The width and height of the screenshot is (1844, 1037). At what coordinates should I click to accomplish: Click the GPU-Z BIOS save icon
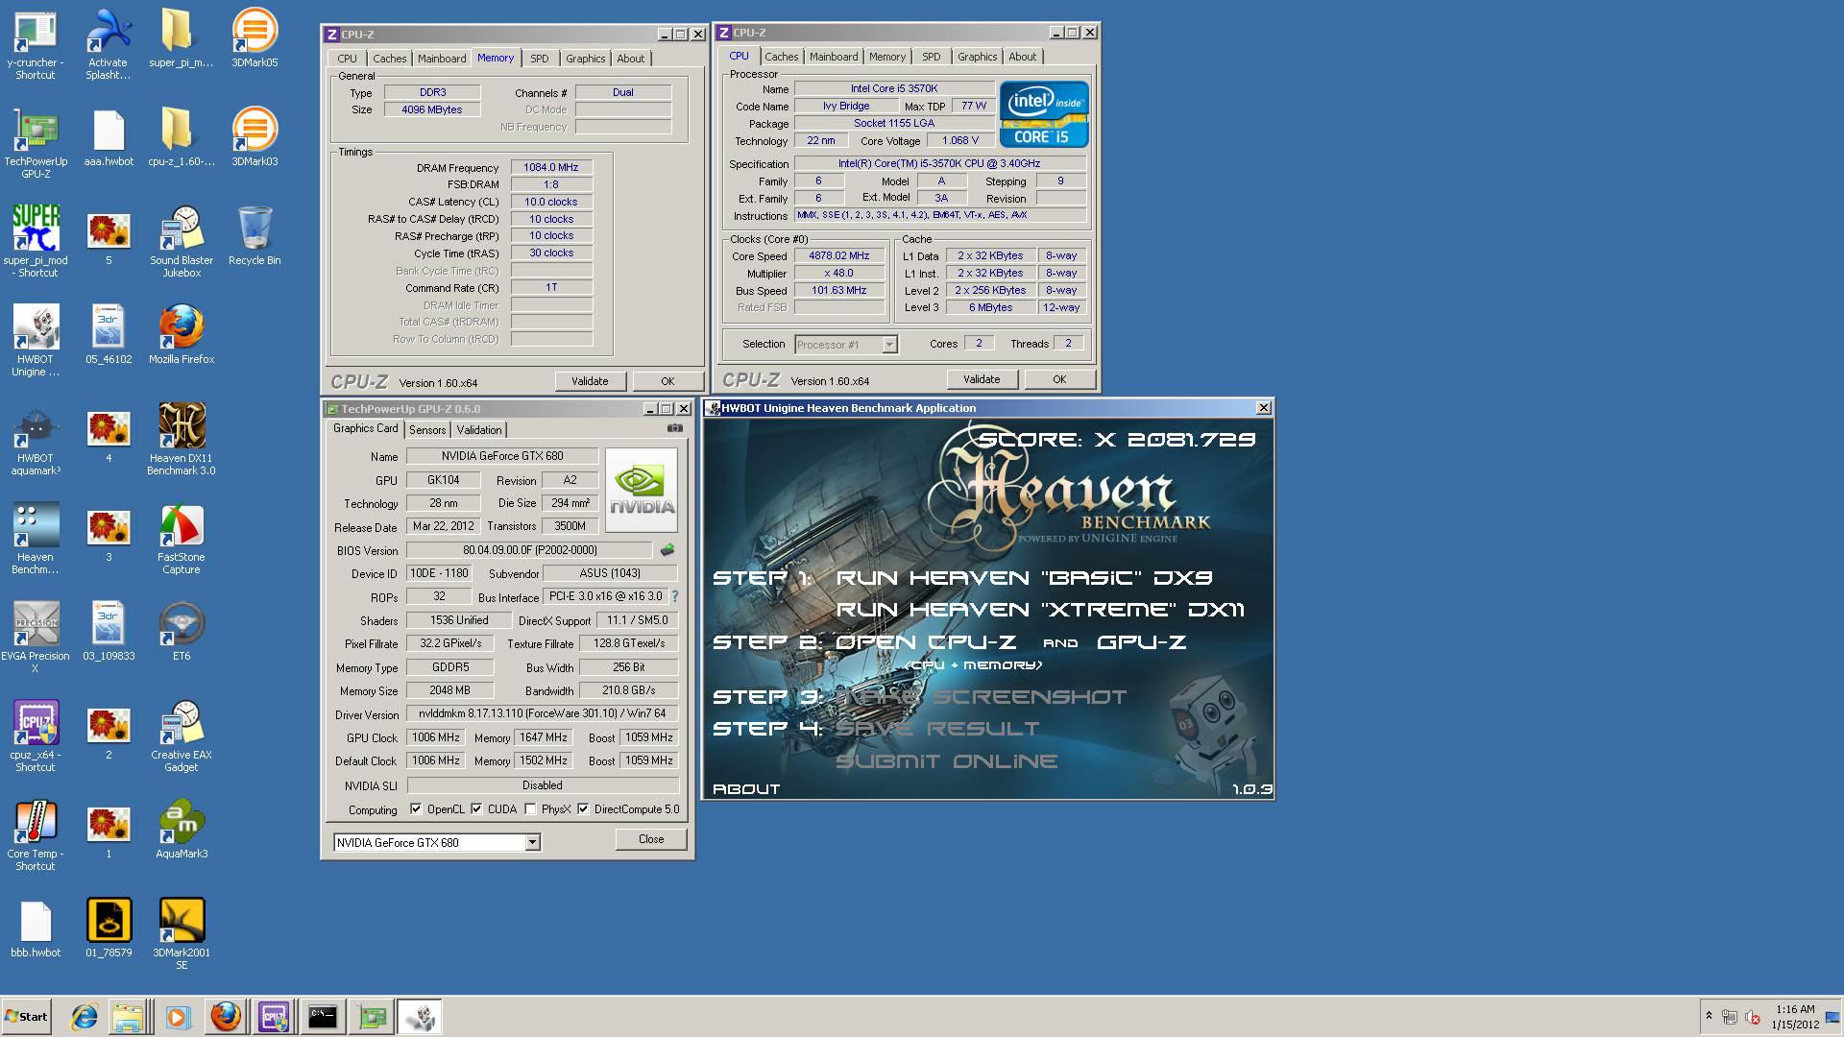(667, 550)
